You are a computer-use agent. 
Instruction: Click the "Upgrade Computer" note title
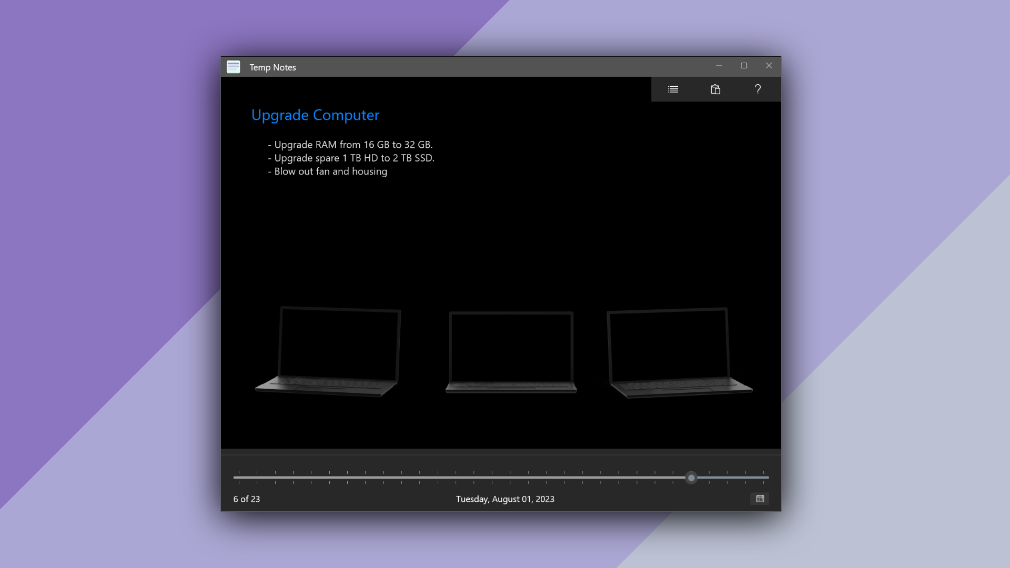point(315,115)
